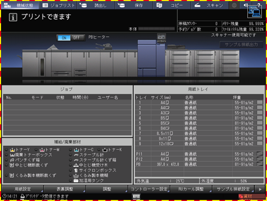Click the 中とじ機断裁くず icon
The image size is (267, 201).
point(12,165)
